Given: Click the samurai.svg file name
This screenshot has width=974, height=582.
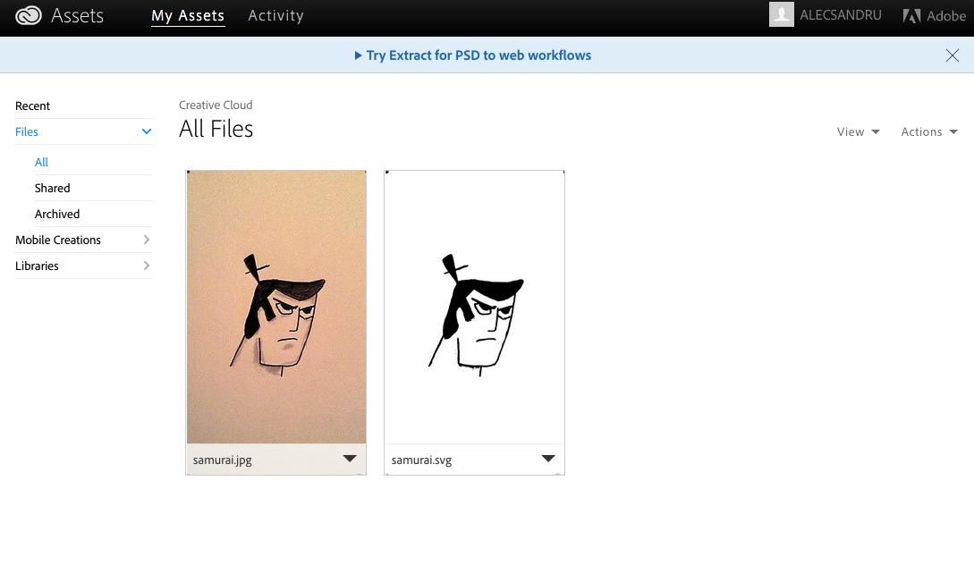Looking at the screenshot, I should pos(421,460).
